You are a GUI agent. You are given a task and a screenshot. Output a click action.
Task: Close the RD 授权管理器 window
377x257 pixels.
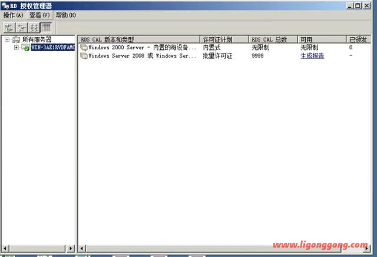(366, 5)
